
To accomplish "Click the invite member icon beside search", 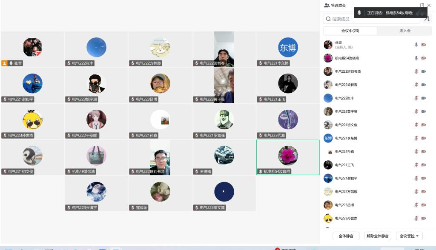I will pos(427,19).
